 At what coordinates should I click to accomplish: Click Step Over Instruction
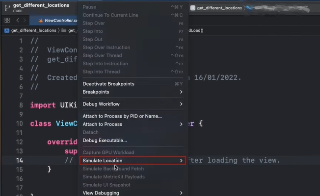click(133, 48)
